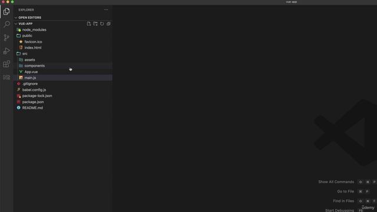Image resolution: width=377 pixels, height=212 pixels.
Task: Open Explorer views and more actions menu
Action: click(106, 10)
